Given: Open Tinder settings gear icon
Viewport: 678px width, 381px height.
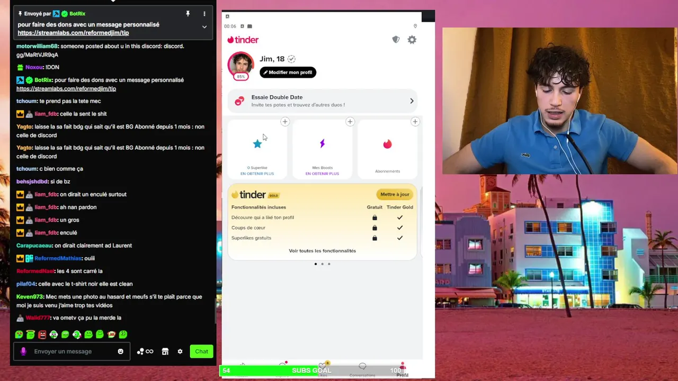Looking at the screenshot, I should click(412, 40).
